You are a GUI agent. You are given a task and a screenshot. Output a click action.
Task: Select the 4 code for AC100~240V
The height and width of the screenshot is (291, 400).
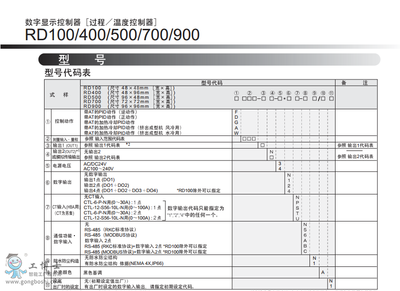tap(279, 168)
